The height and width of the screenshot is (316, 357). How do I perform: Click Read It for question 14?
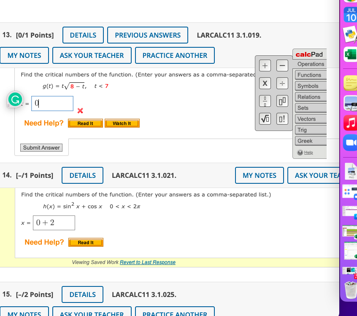(86, 242)
